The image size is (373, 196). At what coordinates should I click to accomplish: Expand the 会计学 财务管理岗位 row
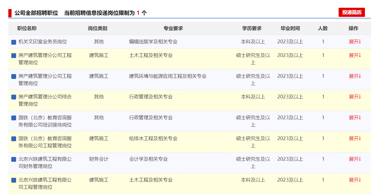point(355,159)
